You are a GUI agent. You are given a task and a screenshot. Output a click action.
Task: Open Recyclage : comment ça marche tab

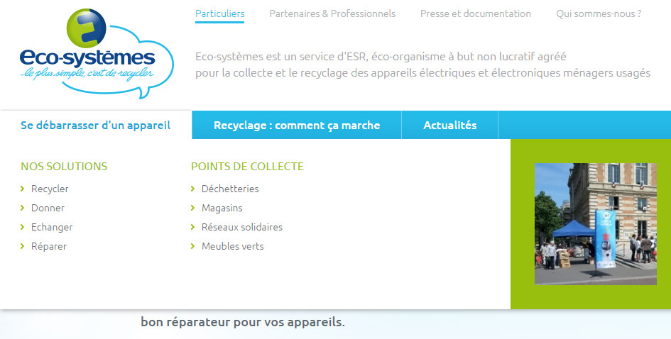click(297, 126)
